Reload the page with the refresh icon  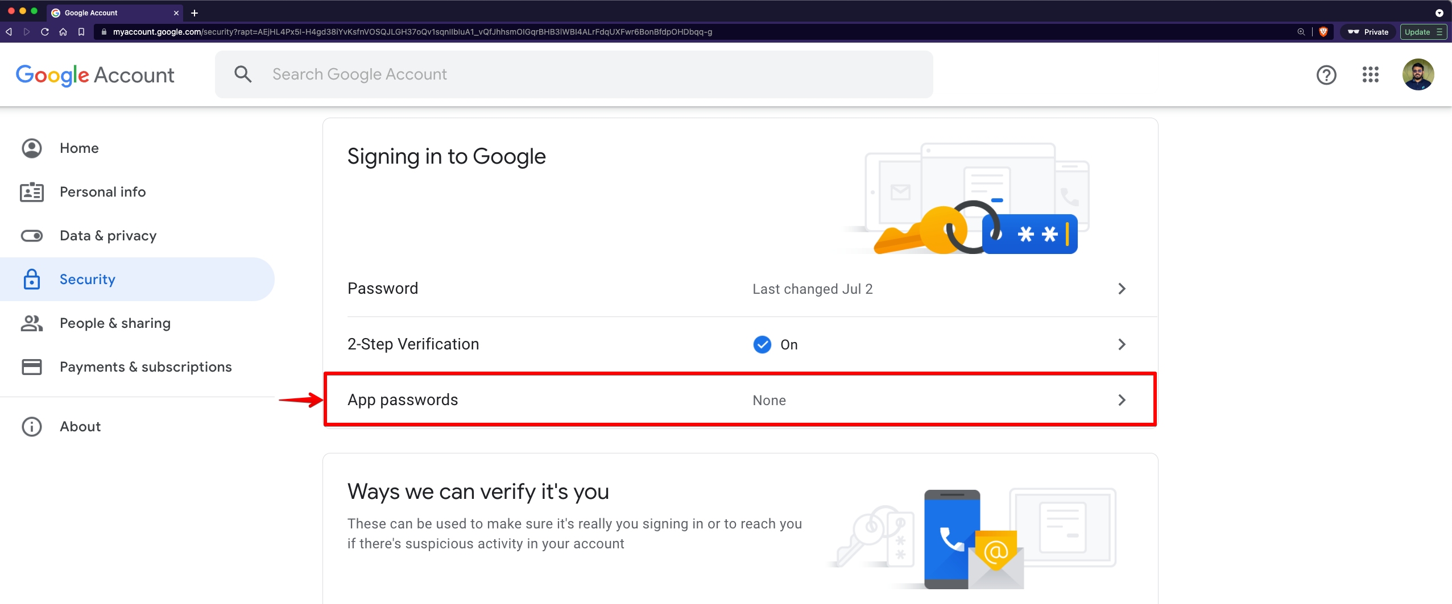click(45, 32)
